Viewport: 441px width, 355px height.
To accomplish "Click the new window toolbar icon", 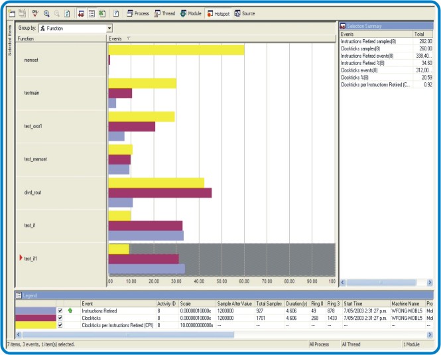I will (12, 13).
